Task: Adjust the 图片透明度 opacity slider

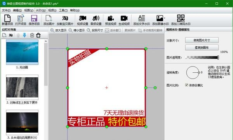Action: tap(202, 57)
